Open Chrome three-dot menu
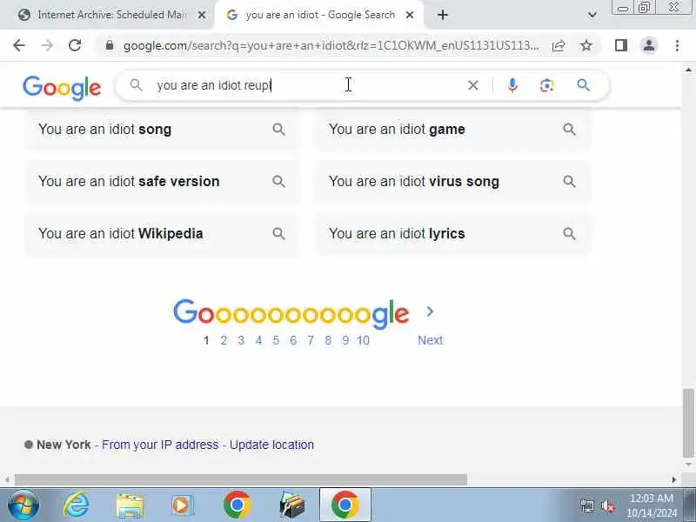This screenshot has width=696, height=522. 677,45
